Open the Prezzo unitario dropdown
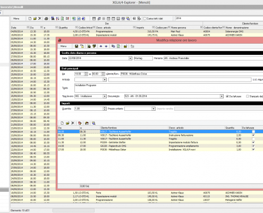The image size is (263, 213). click(x=154, y=109)
